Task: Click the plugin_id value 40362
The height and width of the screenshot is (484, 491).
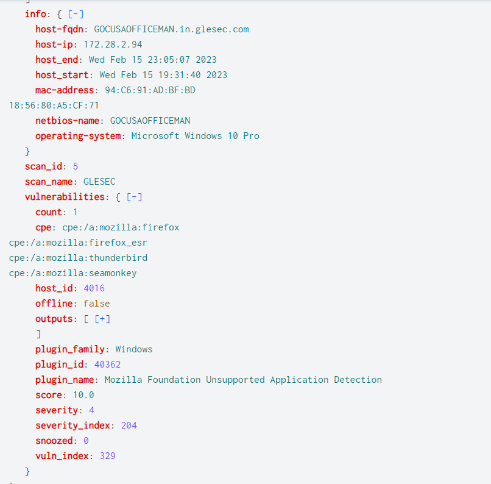Action: [x=107, y=365]
